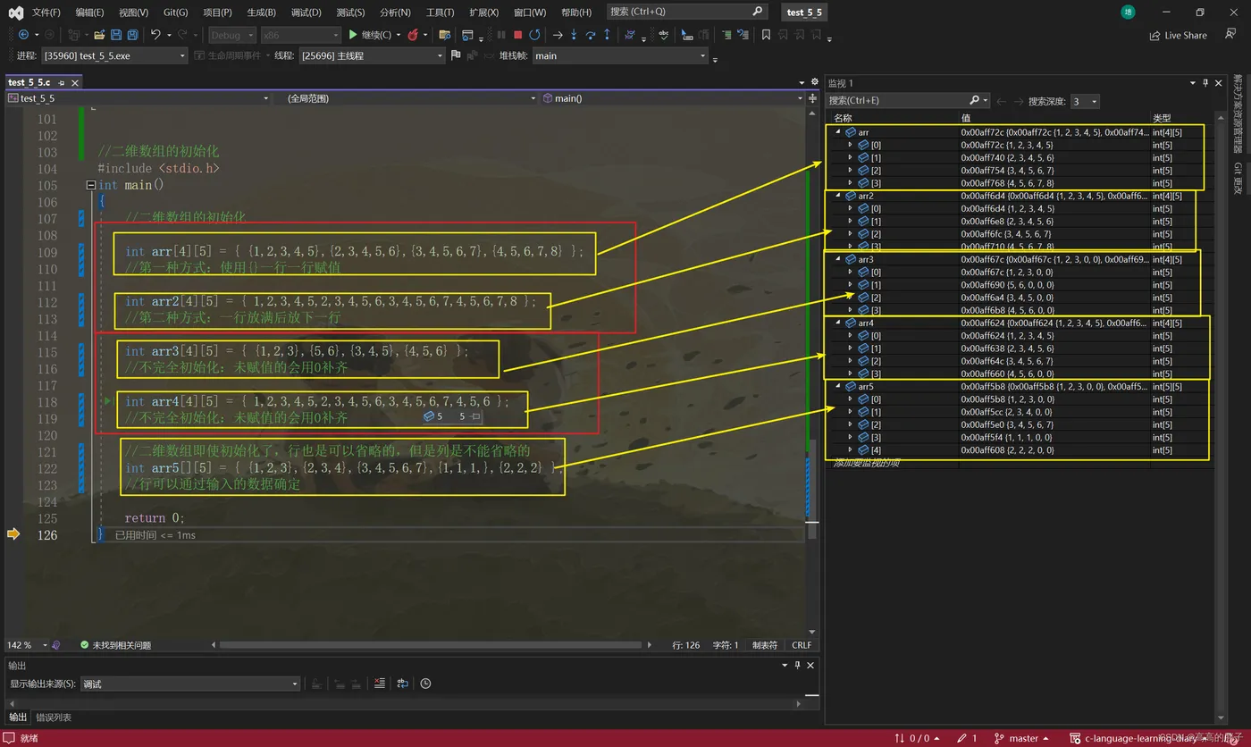Open the 生成(B) menu

[261, 13]
